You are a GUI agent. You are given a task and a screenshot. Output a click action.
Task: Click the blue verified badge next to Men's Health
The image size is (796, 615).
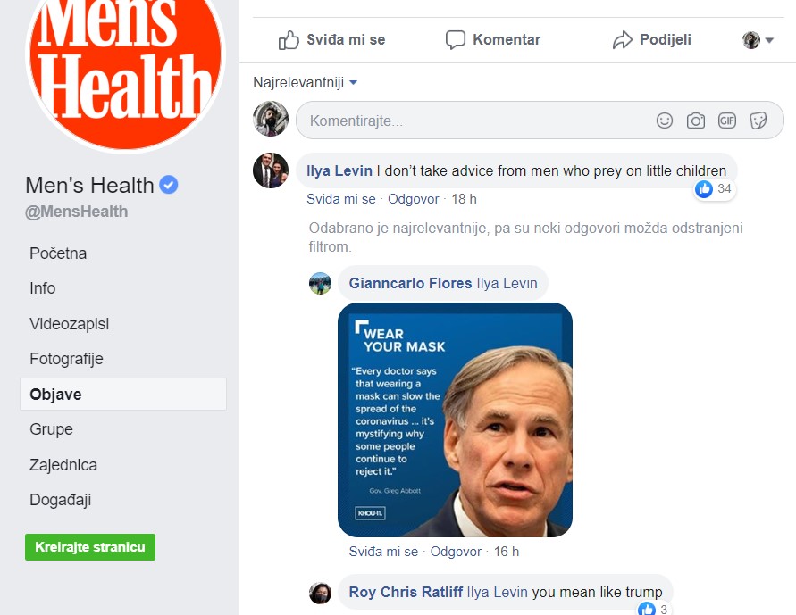169,185
